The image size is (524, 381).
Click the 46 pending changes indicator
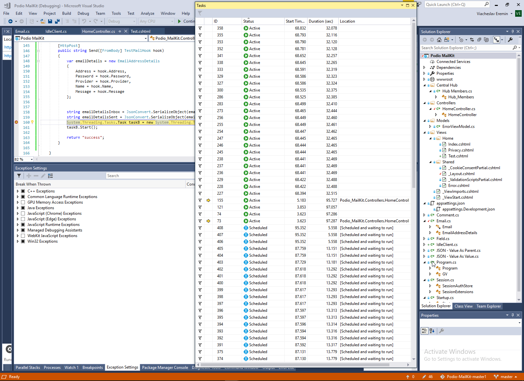click(x=428, y=377)
